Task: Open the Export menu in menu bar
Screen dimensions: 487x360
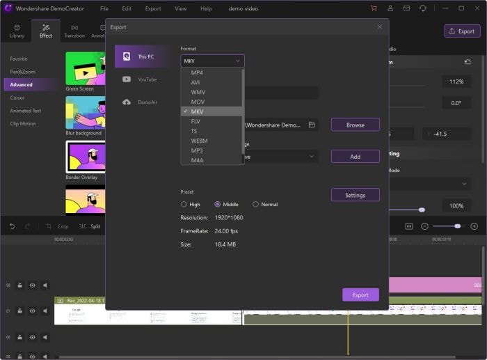Action: point(153,8)
